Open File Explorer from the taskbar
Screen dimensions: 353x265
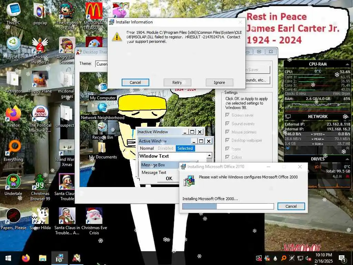point(42,258)
